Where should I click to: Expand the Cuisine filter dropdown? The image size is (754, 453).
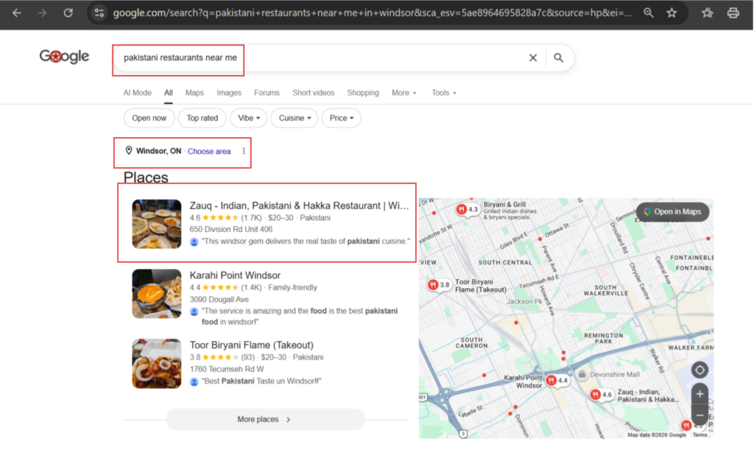pos(295,119)
